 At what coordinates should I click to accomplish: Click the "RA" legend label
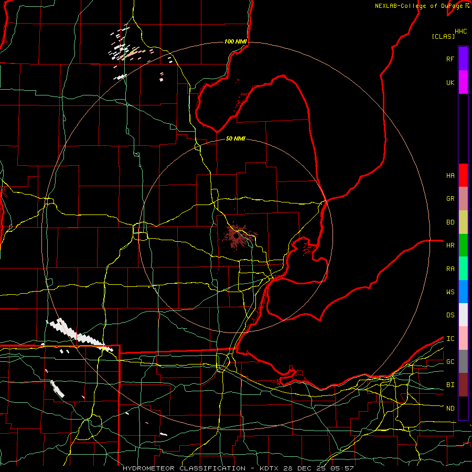(450, 269)
